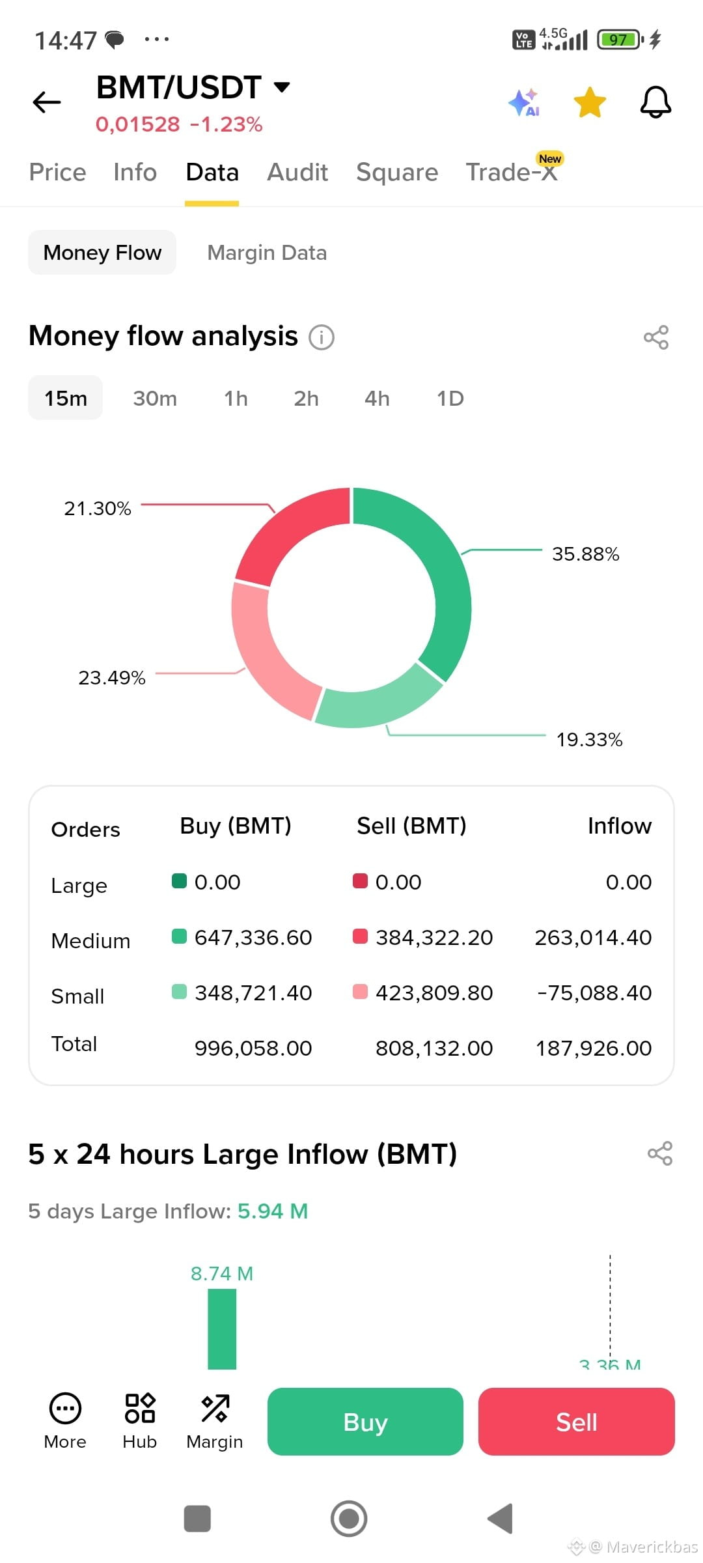The height and width of the screenshot is (1563, 703).
Task: Tap the green Buy button
Action: (x=365, y=1422)
